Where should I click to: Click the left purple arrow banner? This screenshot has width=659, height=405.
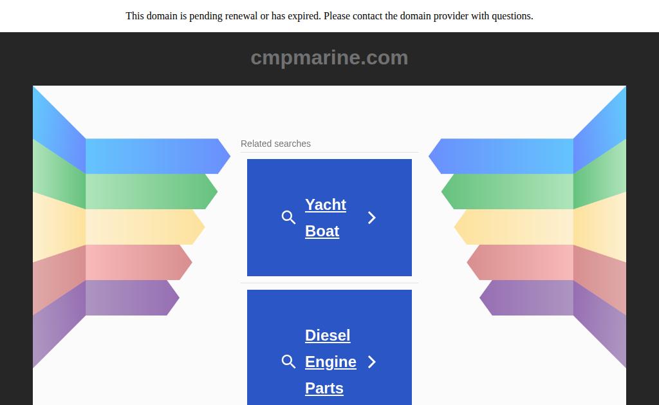133,297
